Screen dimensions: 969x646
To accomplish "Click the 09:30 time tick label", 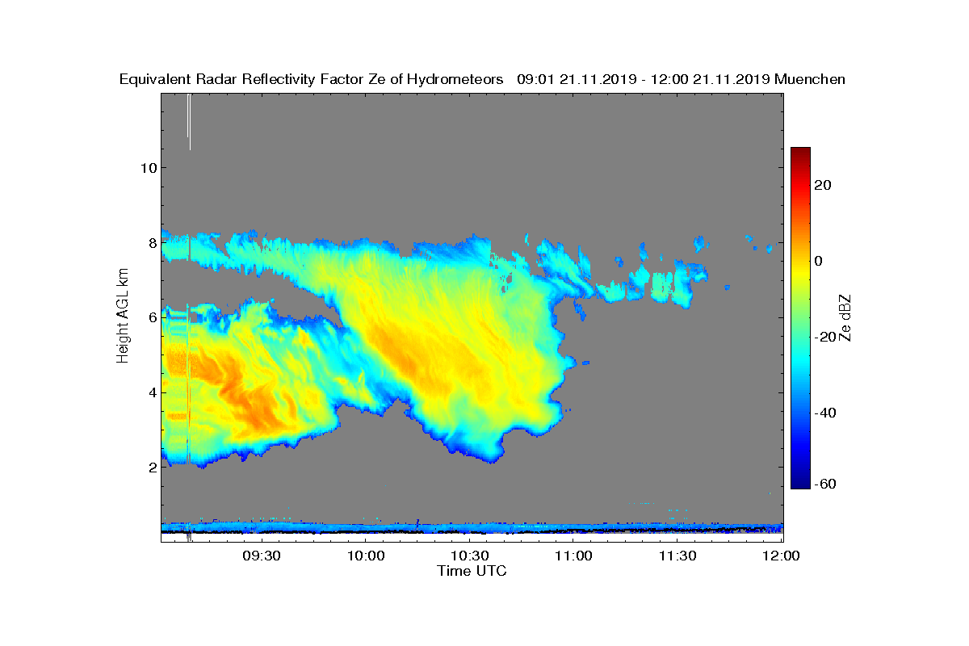I will click(x=262, y=556).
